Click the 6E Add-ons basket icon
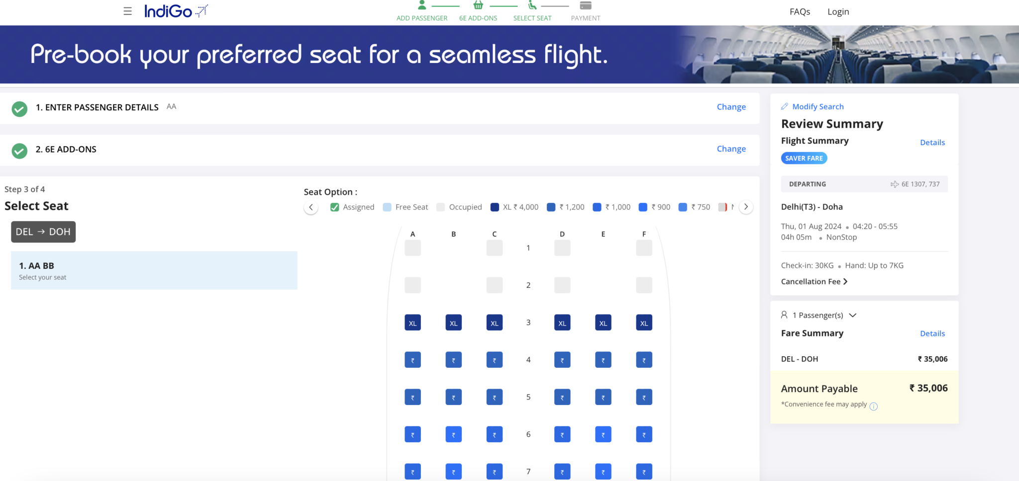The width and height of the screenshot is (1019, 481). click(x=478, y=5)
